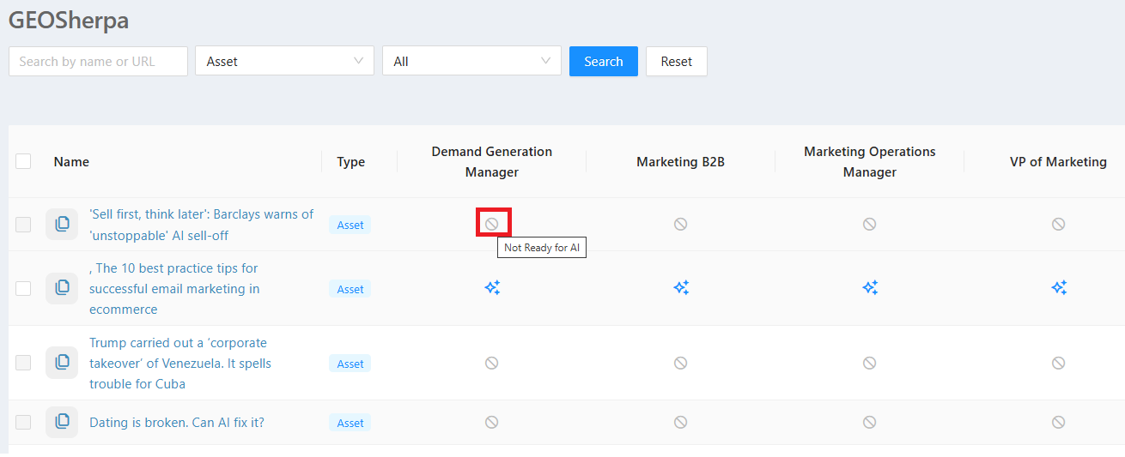Open the Trump Venezuela corporate takeover article link
Image resolution: width=1125 pixels, height=457 pixels.
click(180, 363)
